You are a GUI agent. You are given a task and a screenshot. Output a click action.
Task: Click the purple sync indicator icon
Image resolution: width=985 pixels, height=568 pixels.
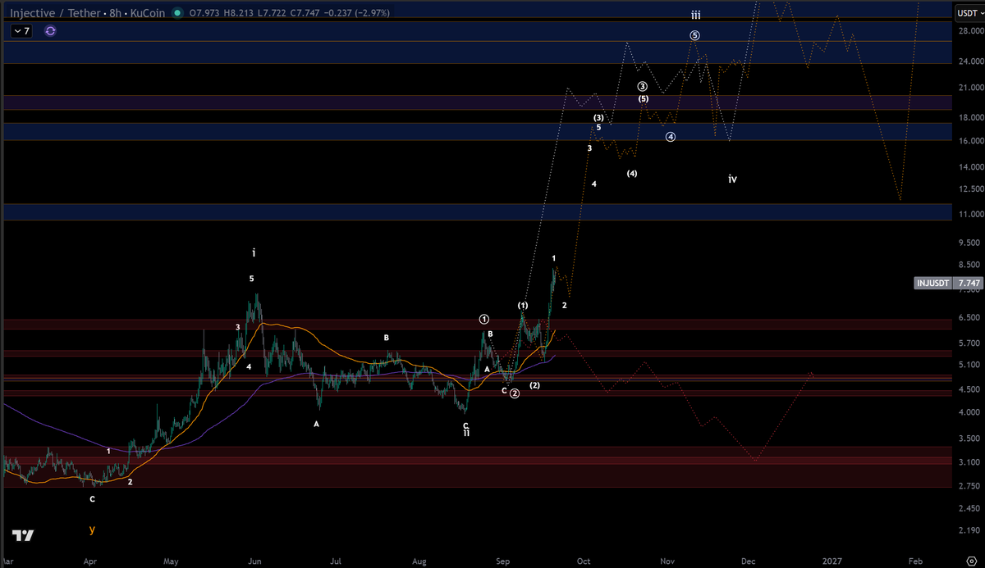(x=50, y=30)
